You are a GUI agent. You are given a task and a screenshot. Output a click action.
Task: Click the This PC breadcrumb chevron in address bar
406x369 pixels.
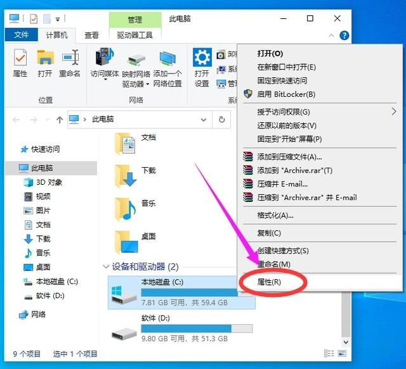(x=84, y=120)
